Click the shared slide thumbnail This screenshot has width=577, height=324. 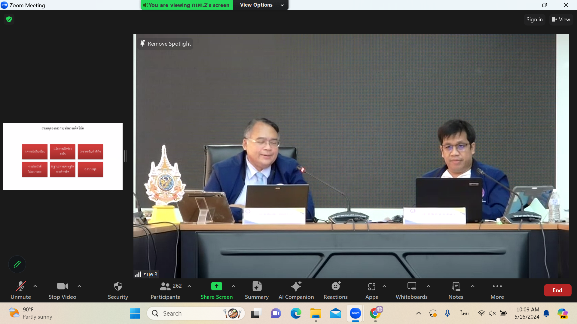[63, 156]
